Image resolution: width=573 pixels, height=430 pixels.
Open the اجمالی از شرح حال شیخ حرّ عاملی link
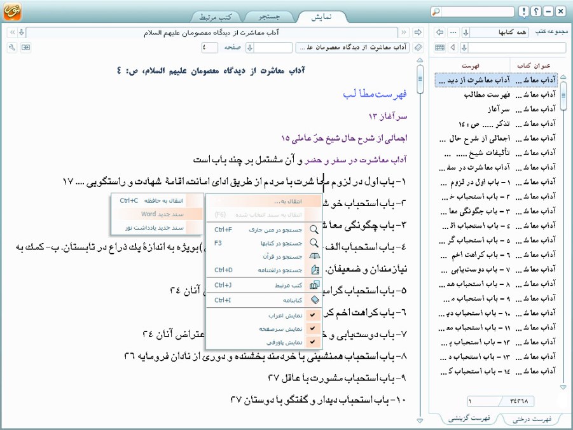344,138
